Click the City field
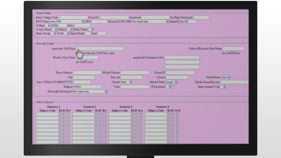The height and width of the screenshot is (158, 281). (84, 77)
